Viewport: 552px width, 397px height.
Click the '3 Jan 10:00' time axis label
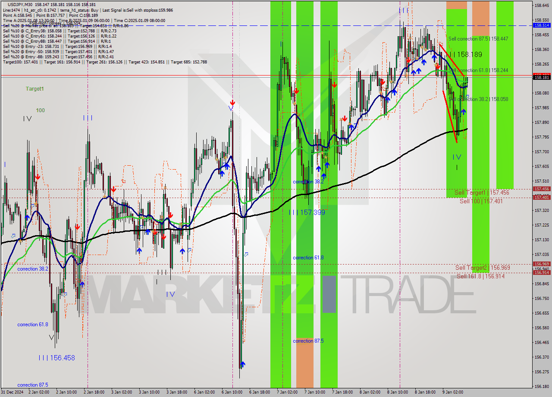pos(149,392)
